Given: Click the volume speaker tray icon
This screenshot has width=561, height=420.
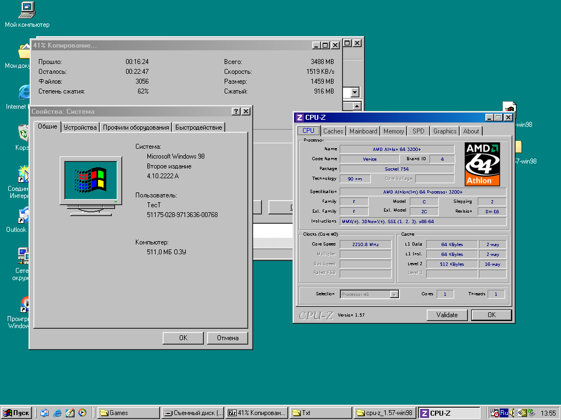Looking at the screenshot, I should pos(512,413).
